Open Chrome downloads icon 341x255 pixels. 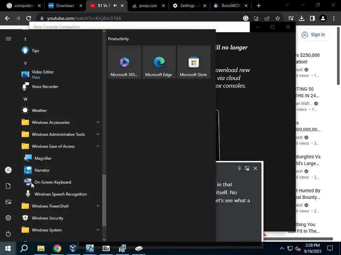tap(301, 19)
